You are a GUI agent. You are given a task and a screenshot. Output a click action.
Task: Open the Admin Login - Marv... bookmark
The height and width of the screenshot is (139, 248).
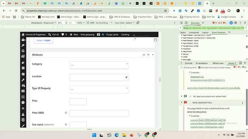tap(69, 17)
